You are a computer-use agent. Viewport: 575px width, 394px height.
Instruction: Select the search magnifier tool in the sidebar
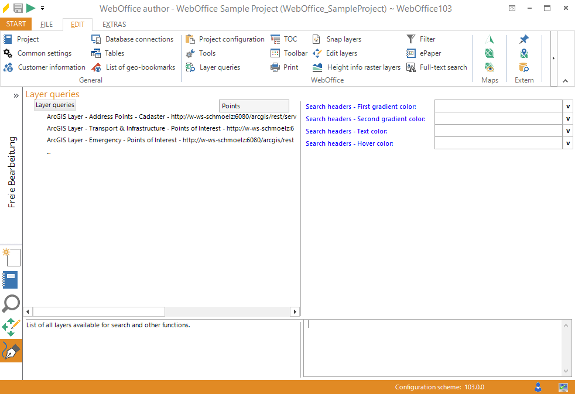point(11,304)
